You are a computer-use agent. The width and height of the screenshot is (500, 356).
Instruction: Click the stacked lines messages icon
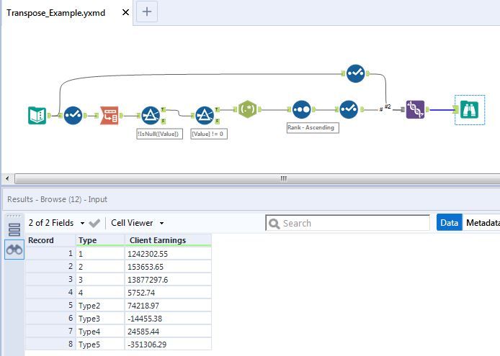click(x=14, y=229)
